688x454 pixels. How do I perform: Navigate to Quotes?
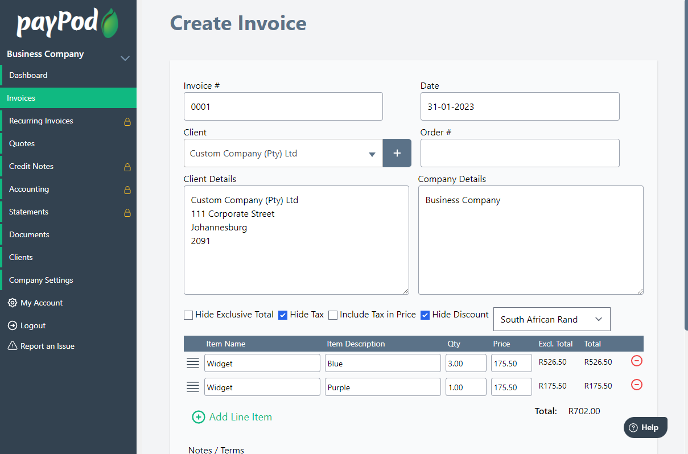(68, 143)
